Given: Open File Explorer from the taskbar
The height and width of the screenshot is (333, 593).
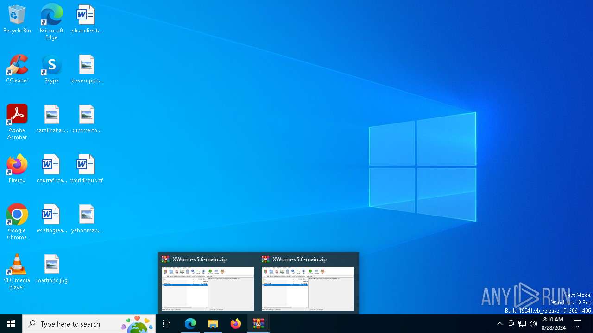Looking at the screenshot, I should (213, 324).
